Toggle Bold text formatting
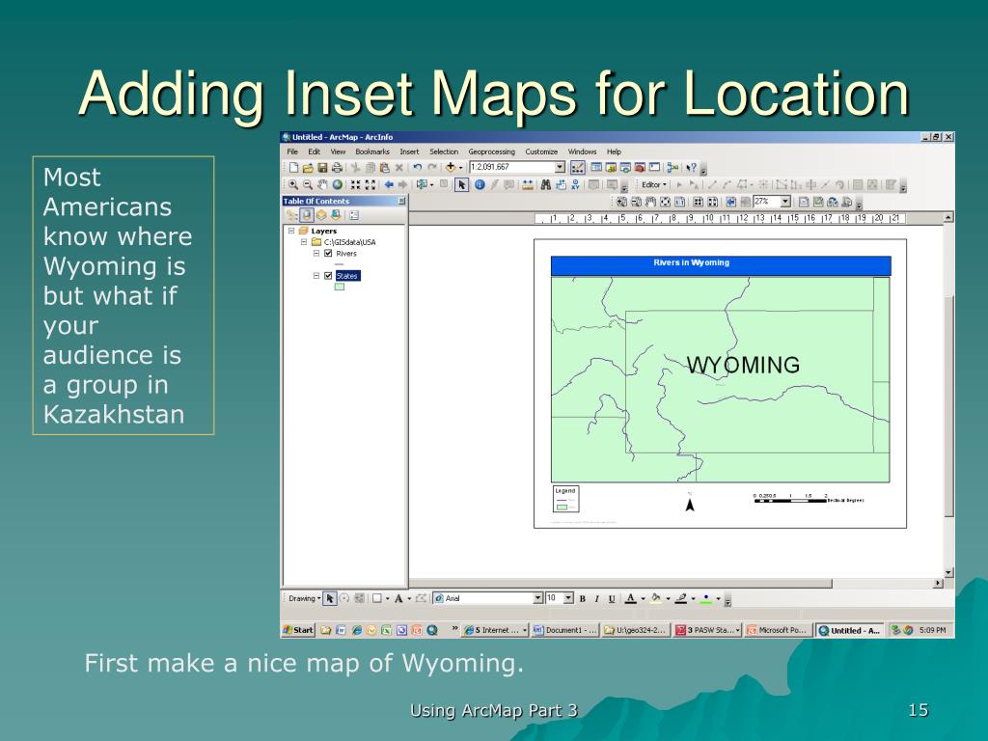Viewport: 988px width, 741px height. click(x=582, y=598)
